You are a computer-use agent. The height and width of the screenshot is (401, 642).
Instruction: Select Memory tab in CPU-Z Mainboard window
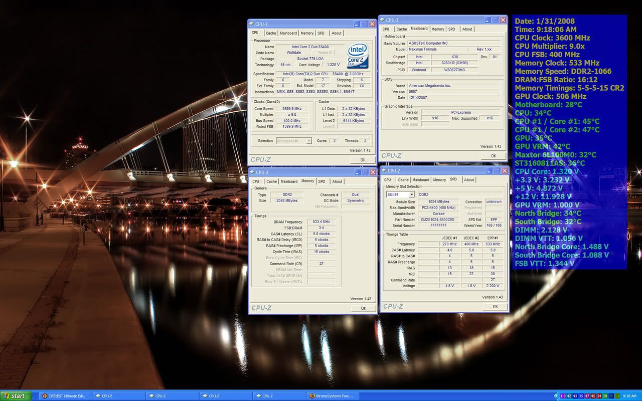438,29
